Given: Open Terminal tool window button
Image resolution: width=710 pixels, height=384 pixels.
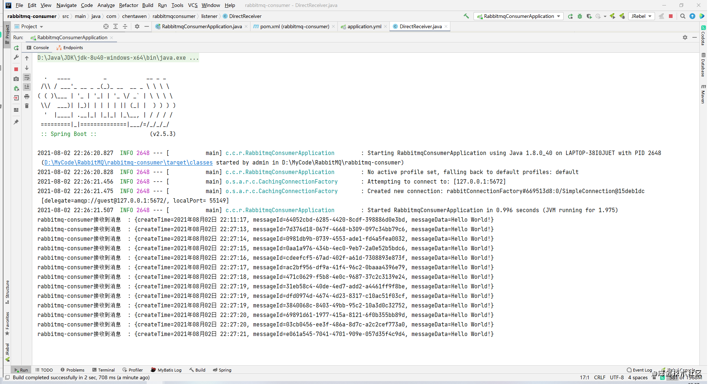Looking at the screenshot, I should [x=103, y=370].
